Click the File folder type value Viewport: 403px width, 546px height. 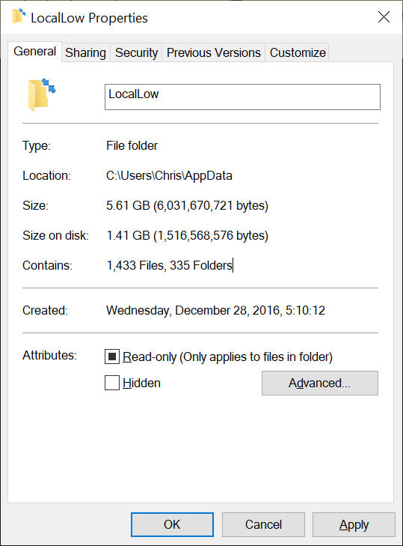click(132, 145)
